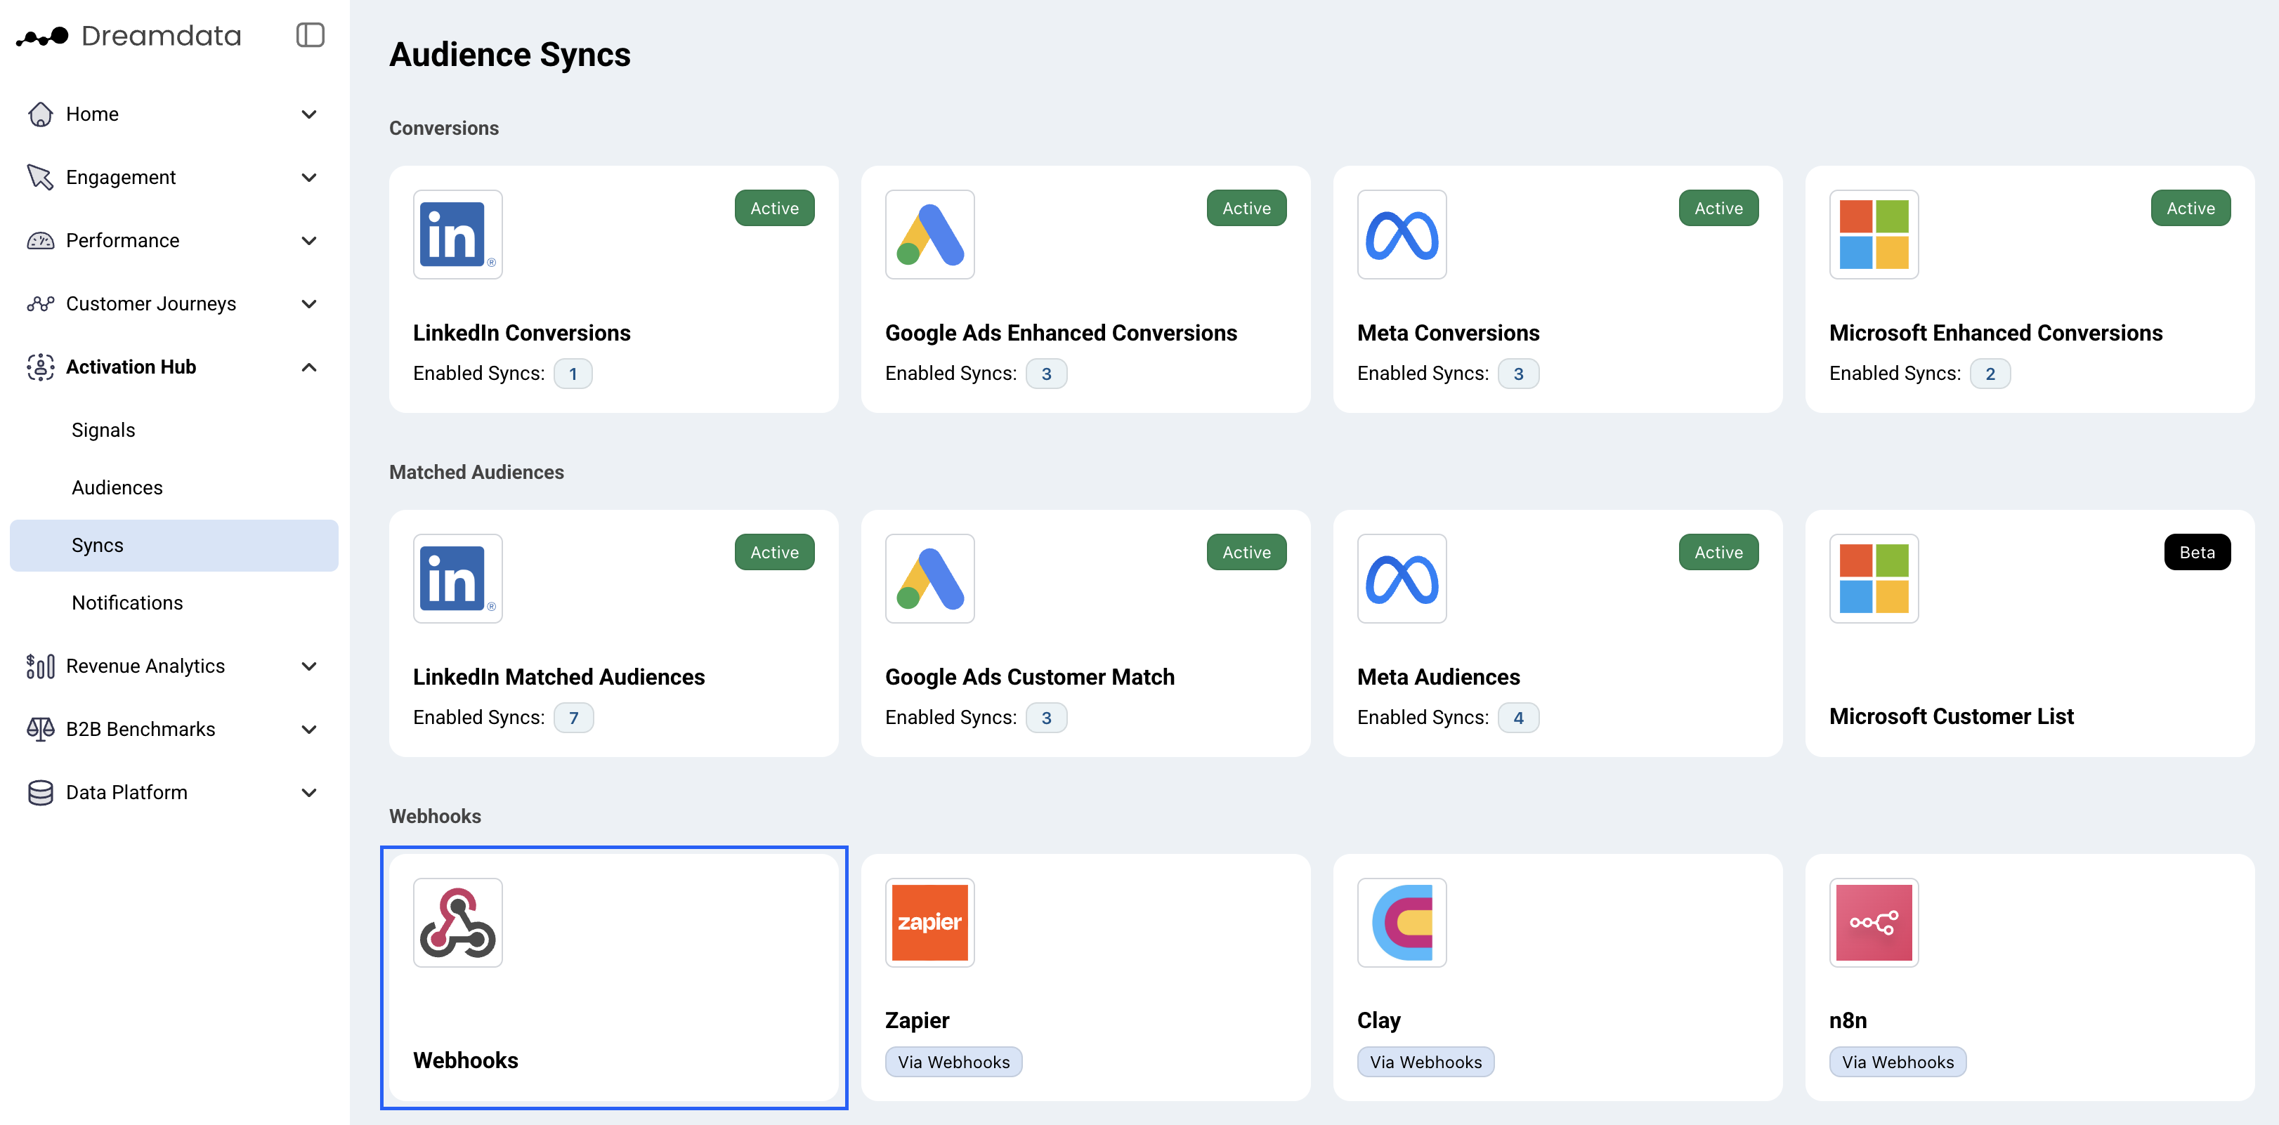Image resolution: width=2279 pixels, height=1125 pixels.
Task: Click the LinkedIn Conversions logo
Action: (457, 235)
